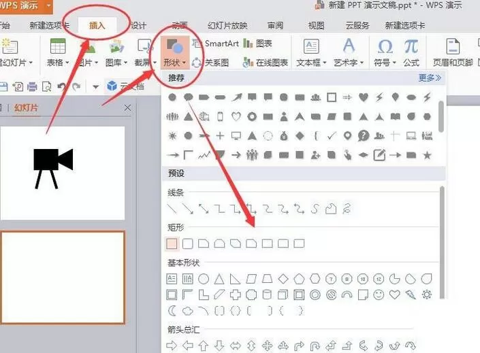Click the undo icon

(62, 87)
